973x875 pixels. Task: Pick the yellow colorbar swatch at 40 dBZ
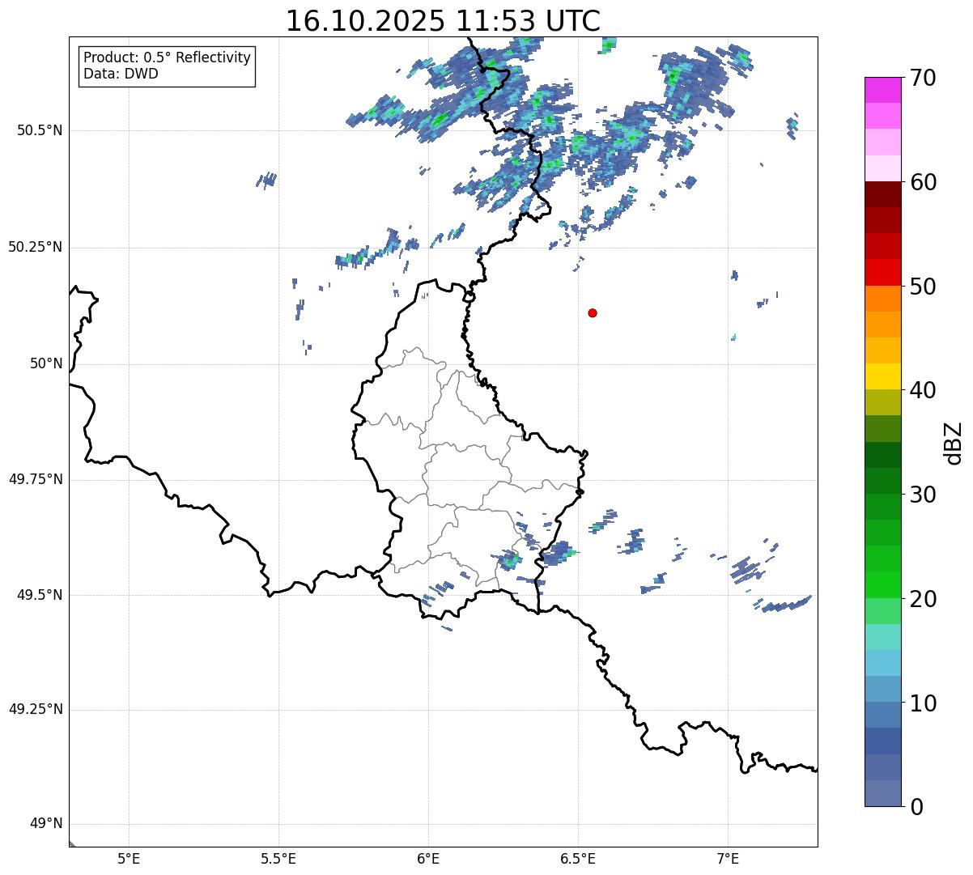point(883,376)
